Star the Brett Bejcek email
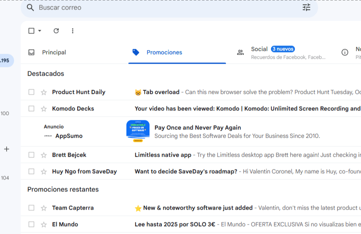Viewport: 361px width, 234px height. [x=44, y=155]
